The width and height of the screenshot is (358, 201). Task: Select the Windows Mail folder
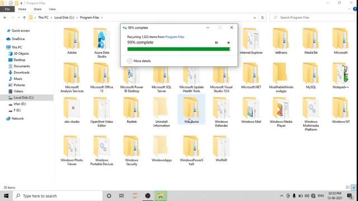251,111
